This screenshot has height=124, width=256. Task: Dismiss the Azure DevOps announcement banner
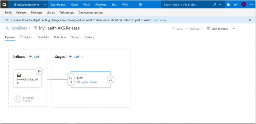(x=250, y=20)
